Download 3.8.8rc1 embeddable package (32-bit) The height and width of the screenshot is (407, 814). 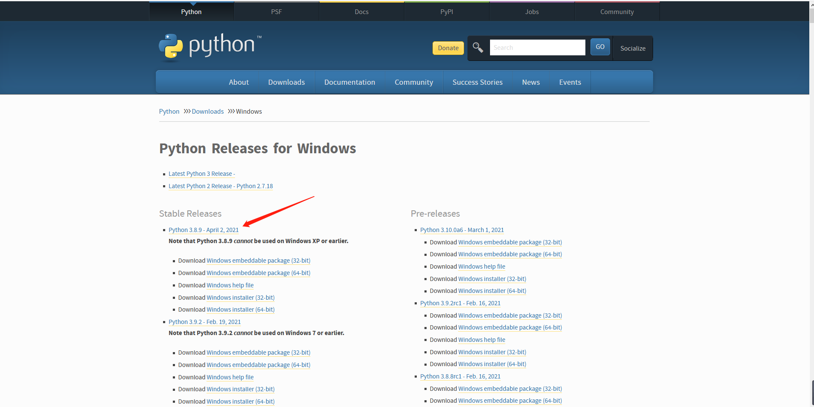coord(510,389)
